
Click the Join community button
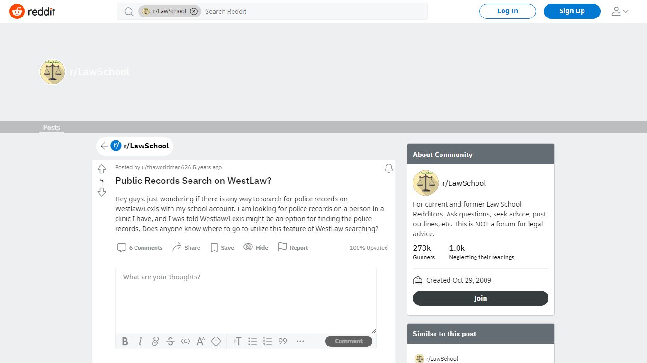480,298
